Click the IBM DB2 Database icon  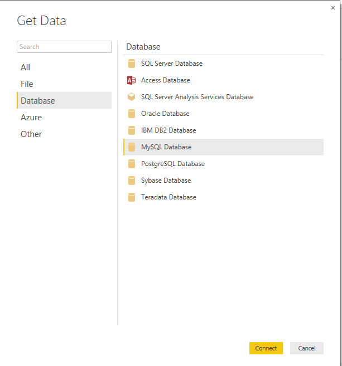[x=132, y=130]
